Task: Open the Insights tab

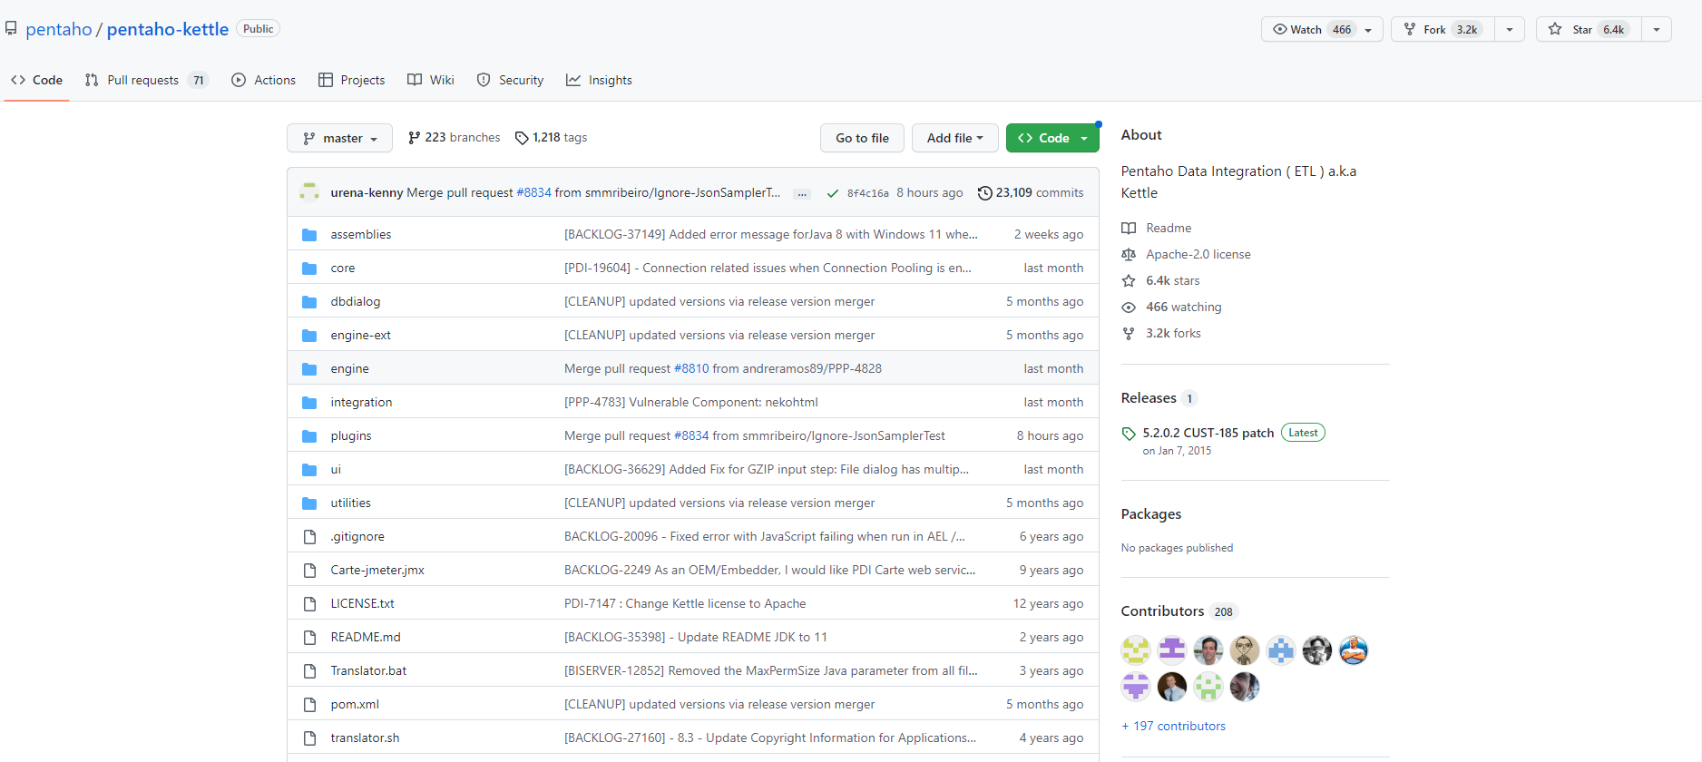Action: [599, 81]
